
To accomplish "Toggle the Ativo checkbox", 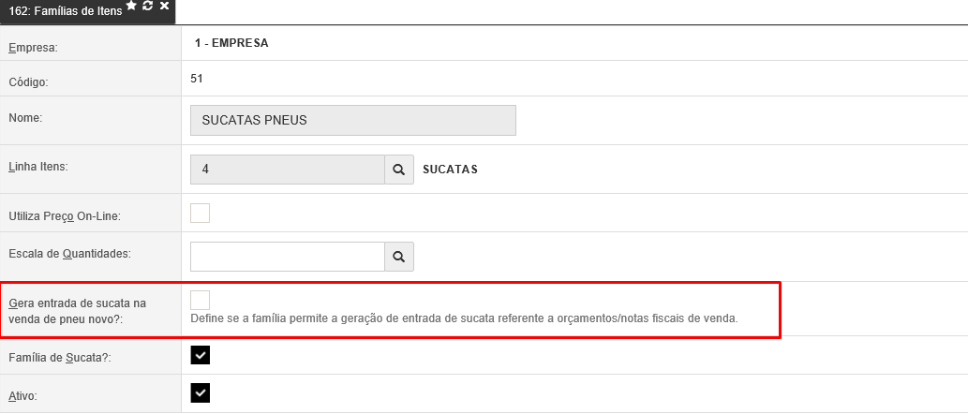I will point(200,392).
